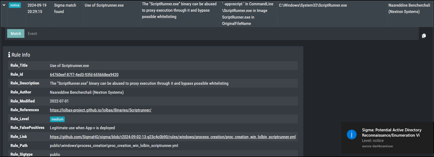434x157 pixels.
Task: Click the Rule_Title value in Rule Info
Action: point(69,66)
